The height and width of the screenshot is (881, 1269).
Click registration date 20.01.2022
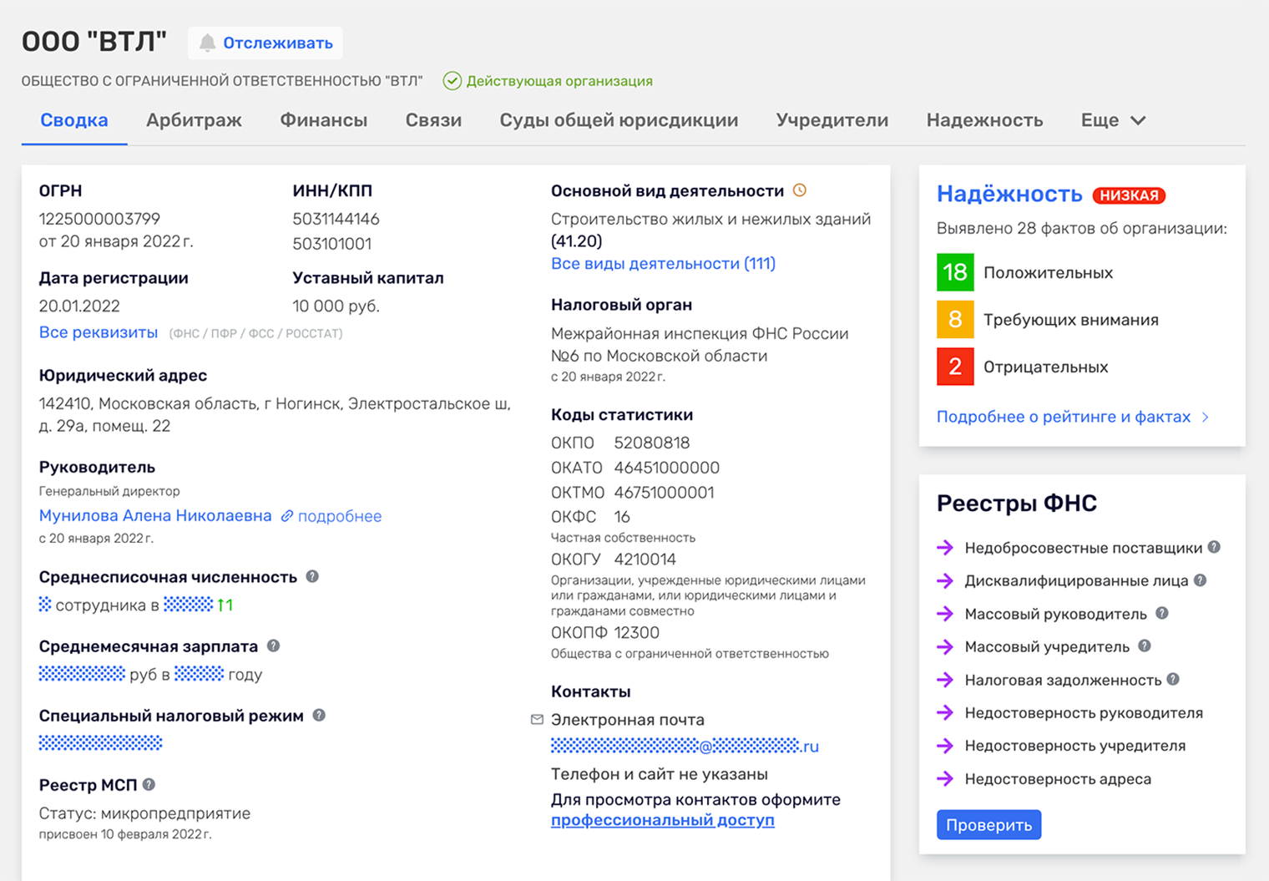point(79,306)
